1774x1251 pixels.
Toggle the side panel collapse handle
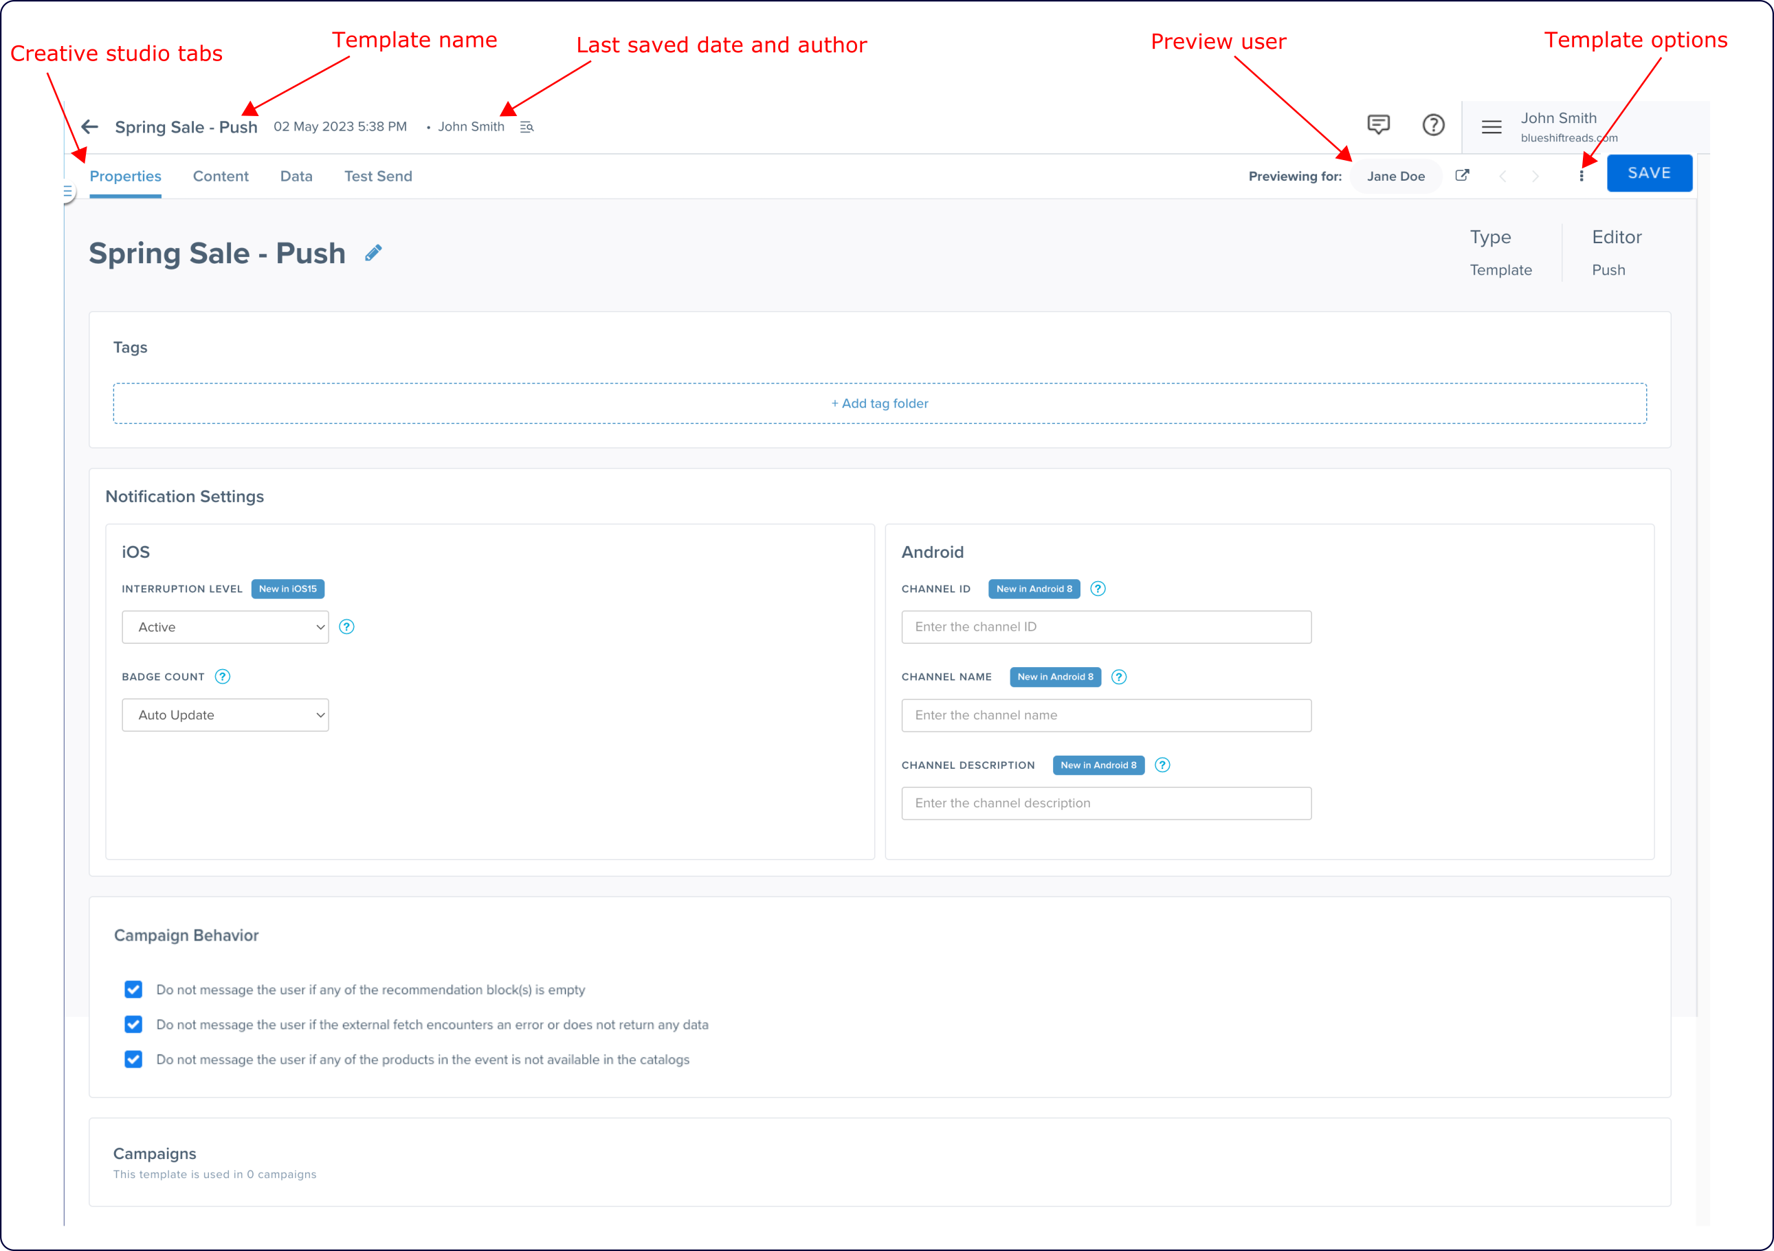coord(67,191)
